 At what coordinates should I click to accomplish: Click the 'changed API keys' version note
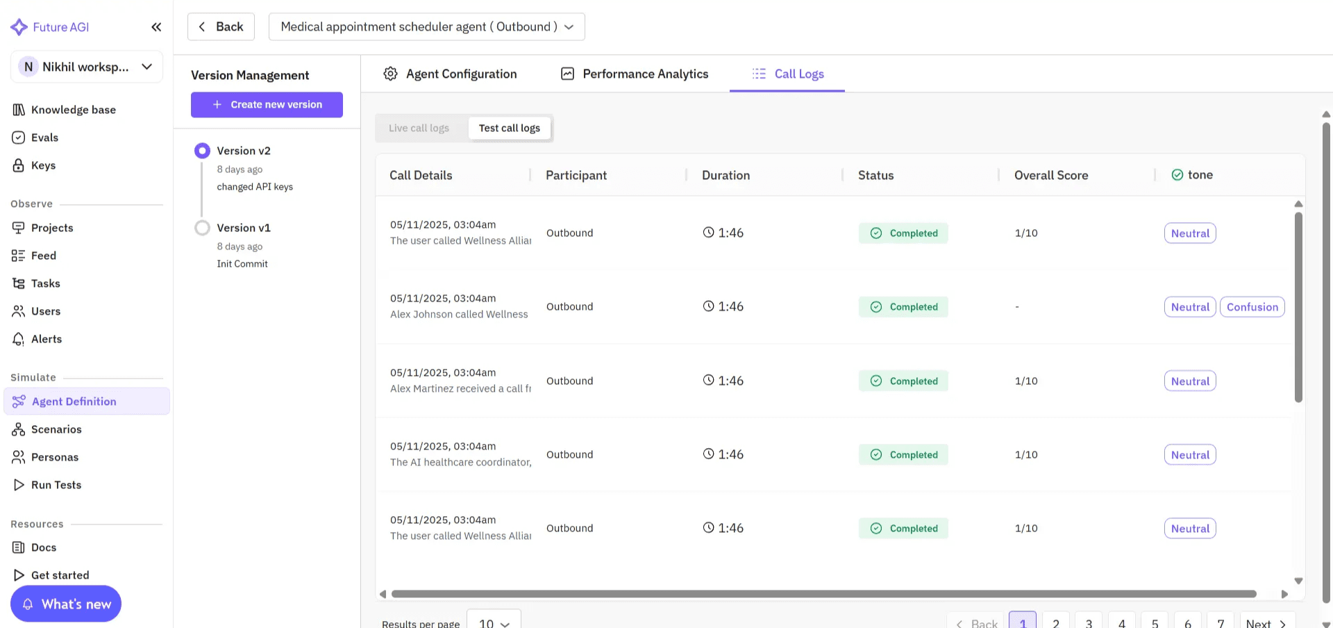pos(255,187)
